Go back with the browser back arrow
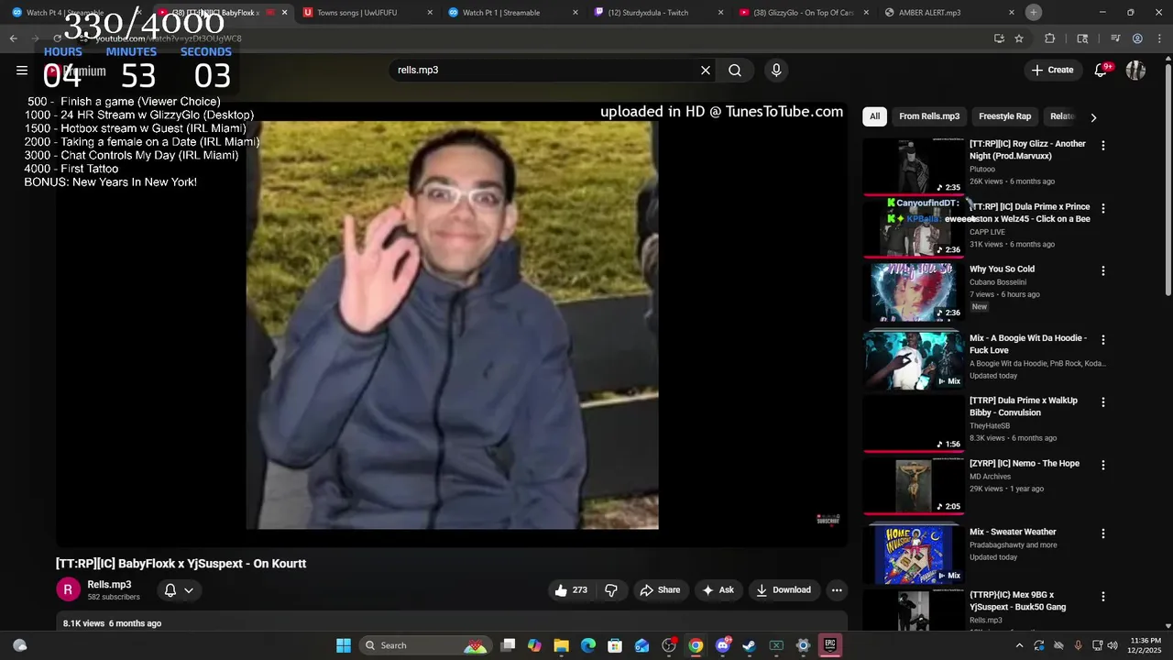1173x660 pixels. (x=13, y=38)
